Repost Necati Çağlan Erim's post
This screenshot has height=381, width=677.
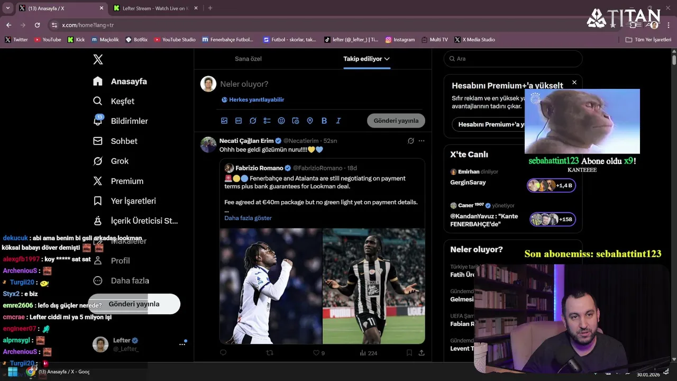270,352
